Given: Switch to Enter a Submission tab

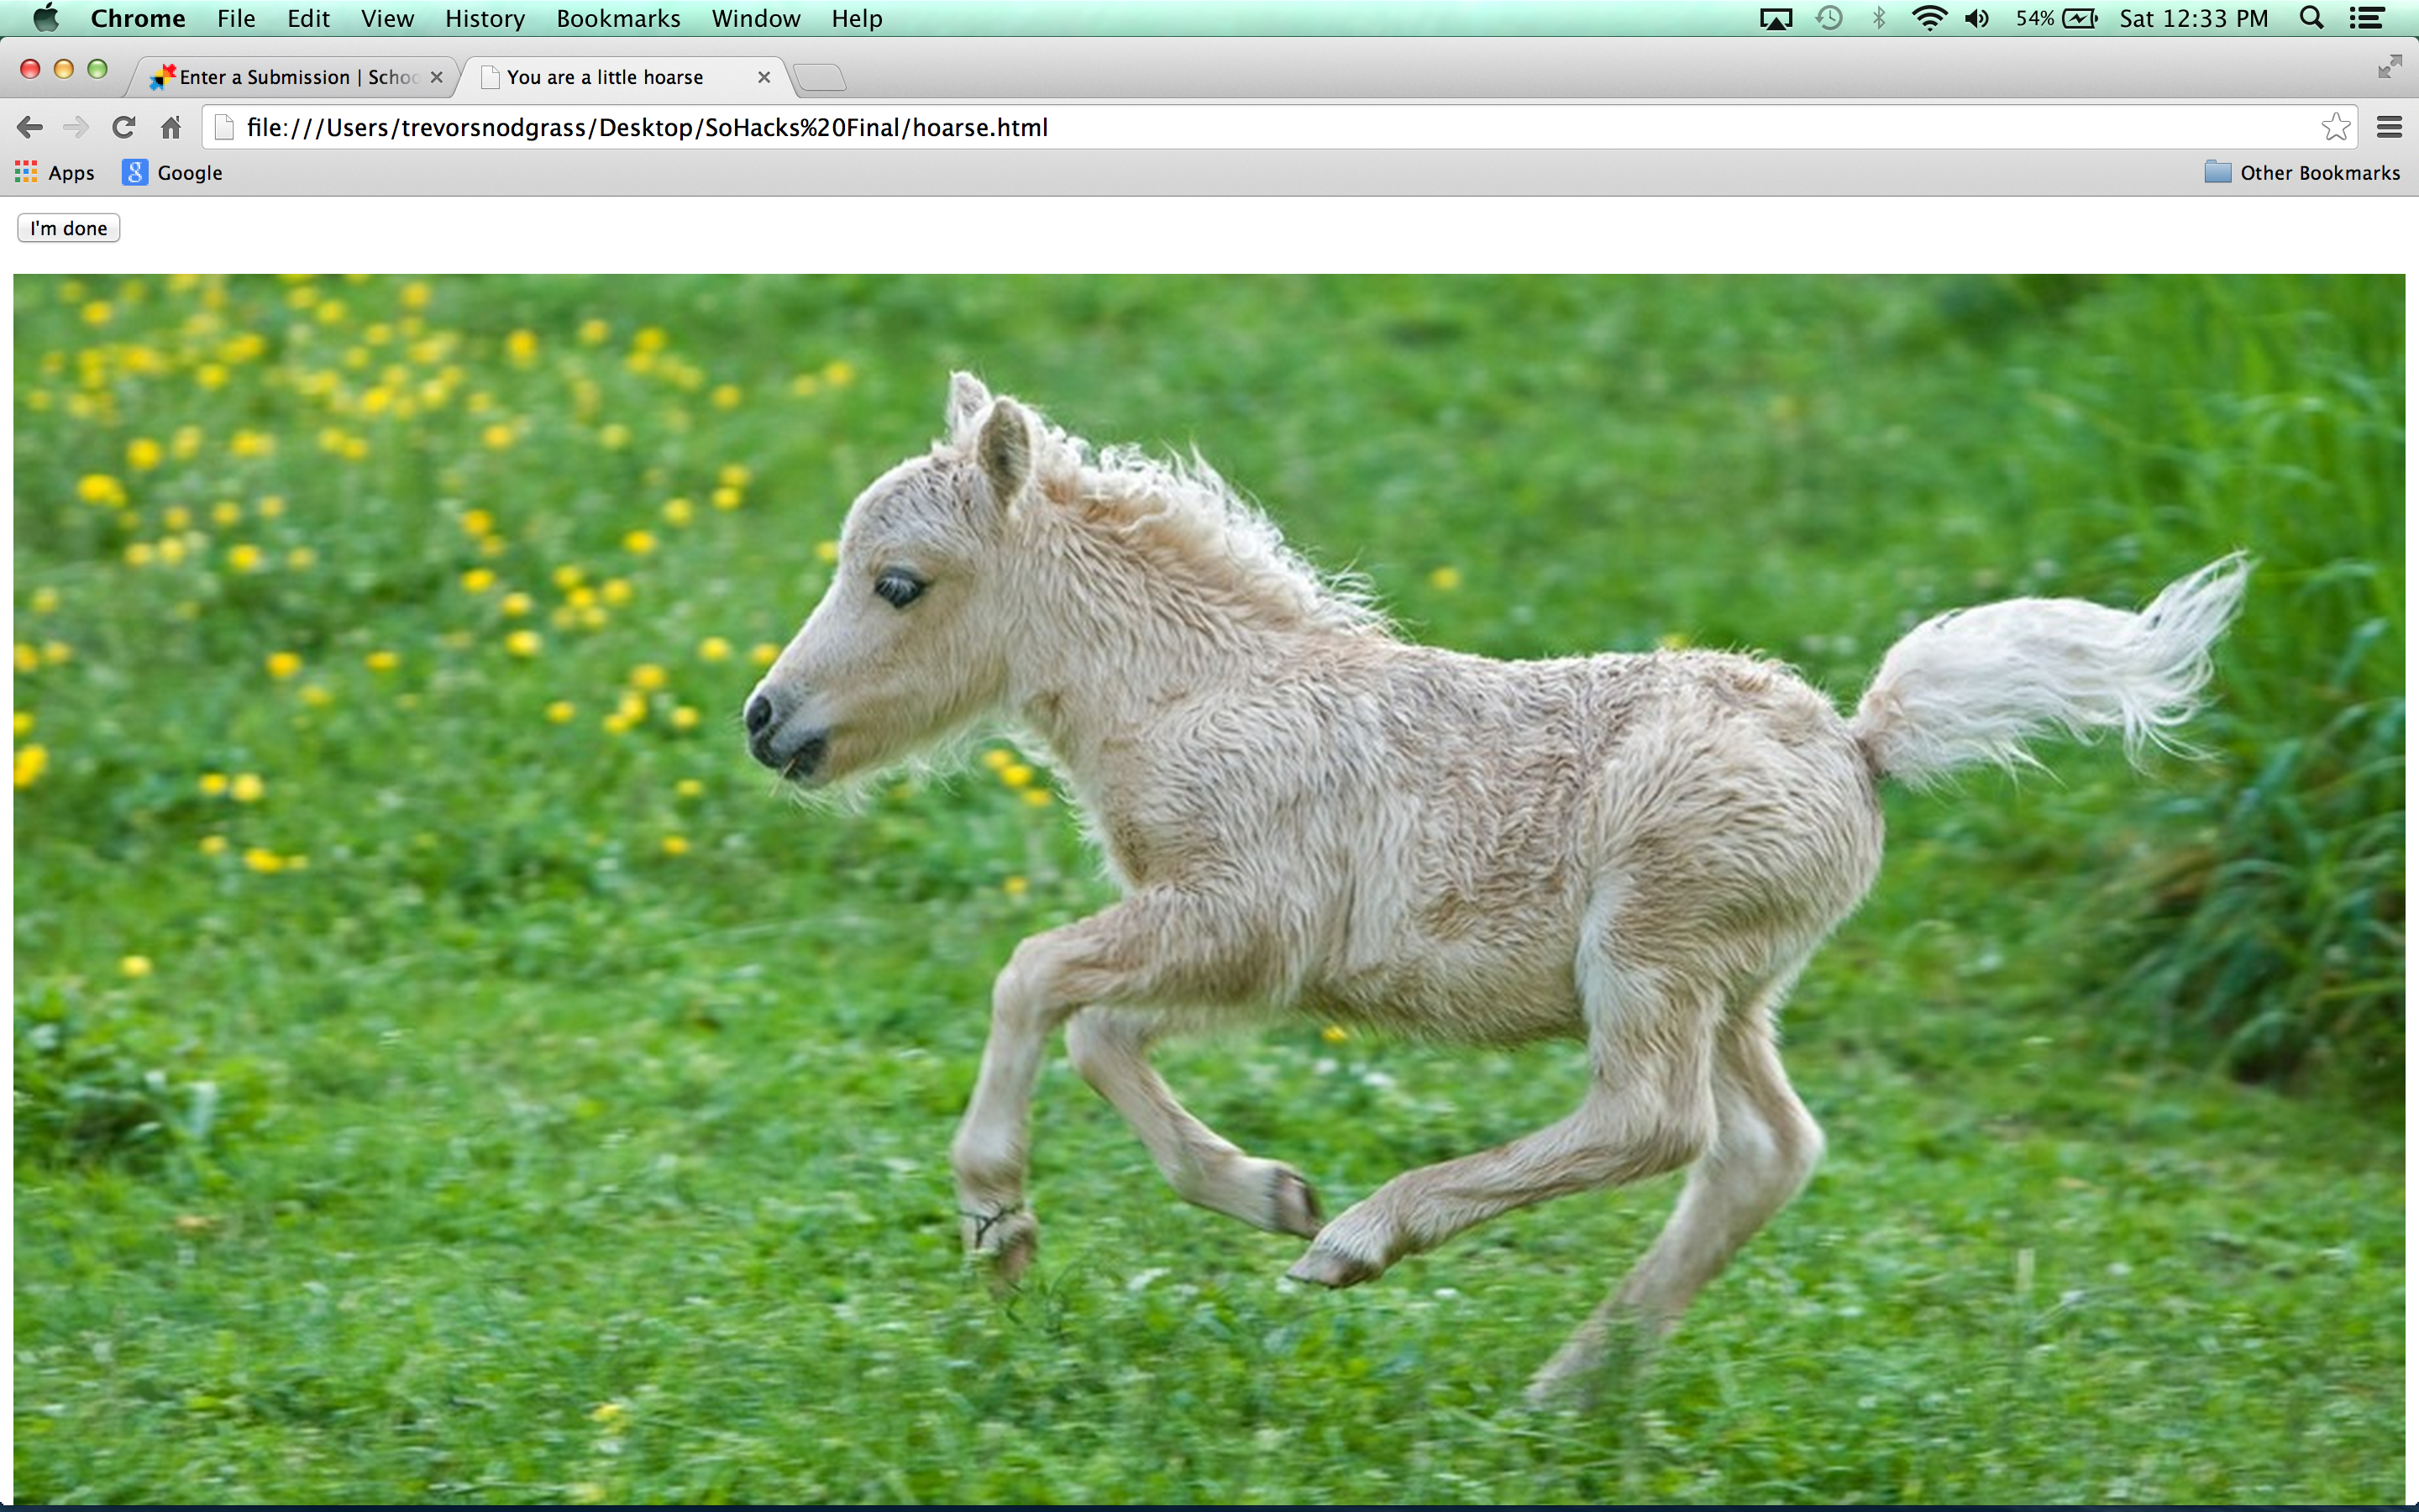Looking at the screenshot, I should click(290, 77).
